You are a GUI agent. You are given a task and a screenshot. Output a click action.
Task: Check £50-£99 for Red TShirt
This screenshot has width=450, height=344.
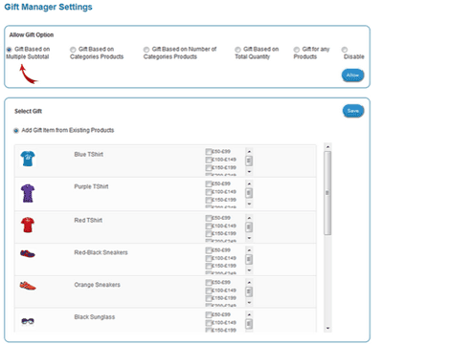(x=209, y=218)
